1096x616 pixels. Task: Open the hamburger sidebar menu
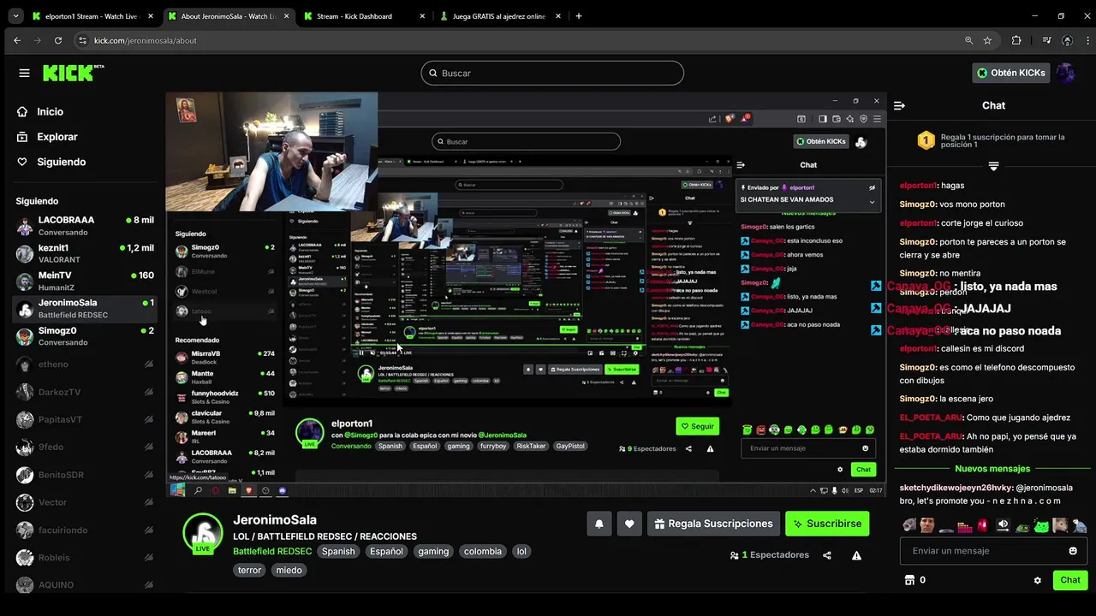click(x=24, y=73)
